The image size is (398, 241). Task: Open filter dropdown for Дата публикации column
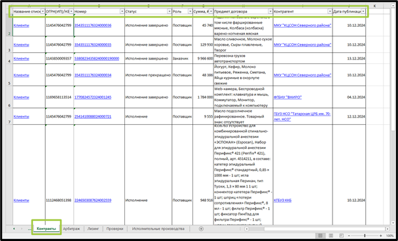coord(363,11)
